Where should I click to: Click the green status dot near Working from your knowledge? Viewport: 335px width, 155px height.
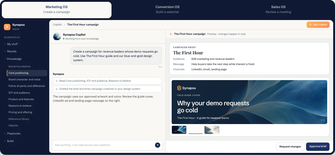coord(64,39)
